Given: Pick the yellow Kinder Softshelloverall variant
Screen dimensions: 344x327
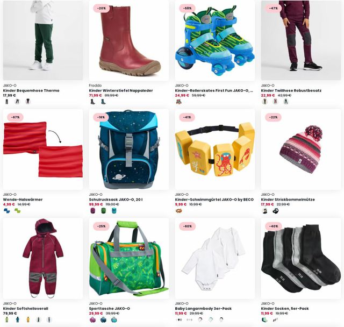Looking at the screenshot, I should (x=28, y=319).
